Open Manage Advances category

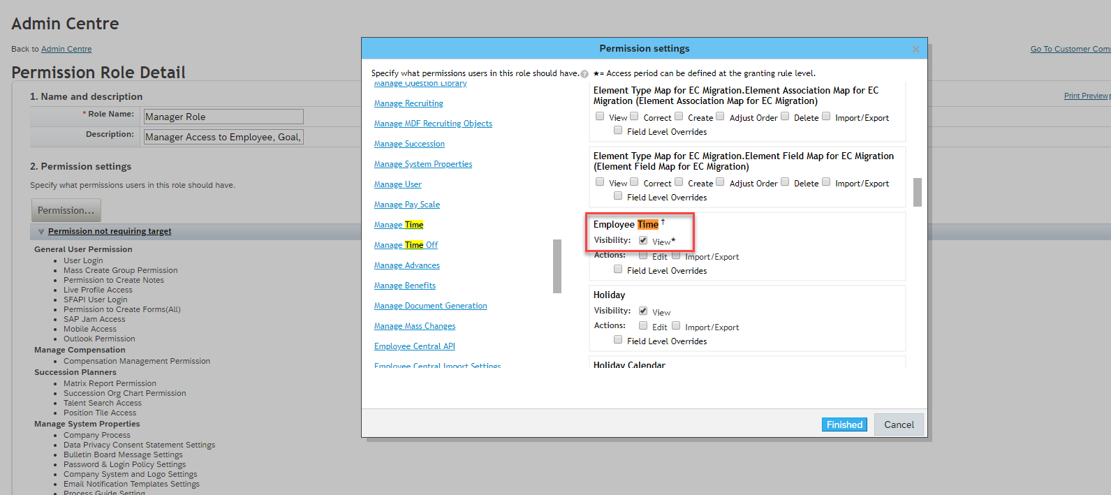(407, 265)
